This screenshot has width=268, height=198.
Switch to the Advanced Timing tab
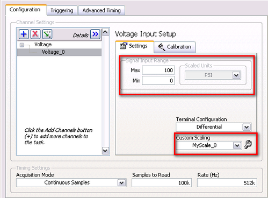(x=102, y=11)
